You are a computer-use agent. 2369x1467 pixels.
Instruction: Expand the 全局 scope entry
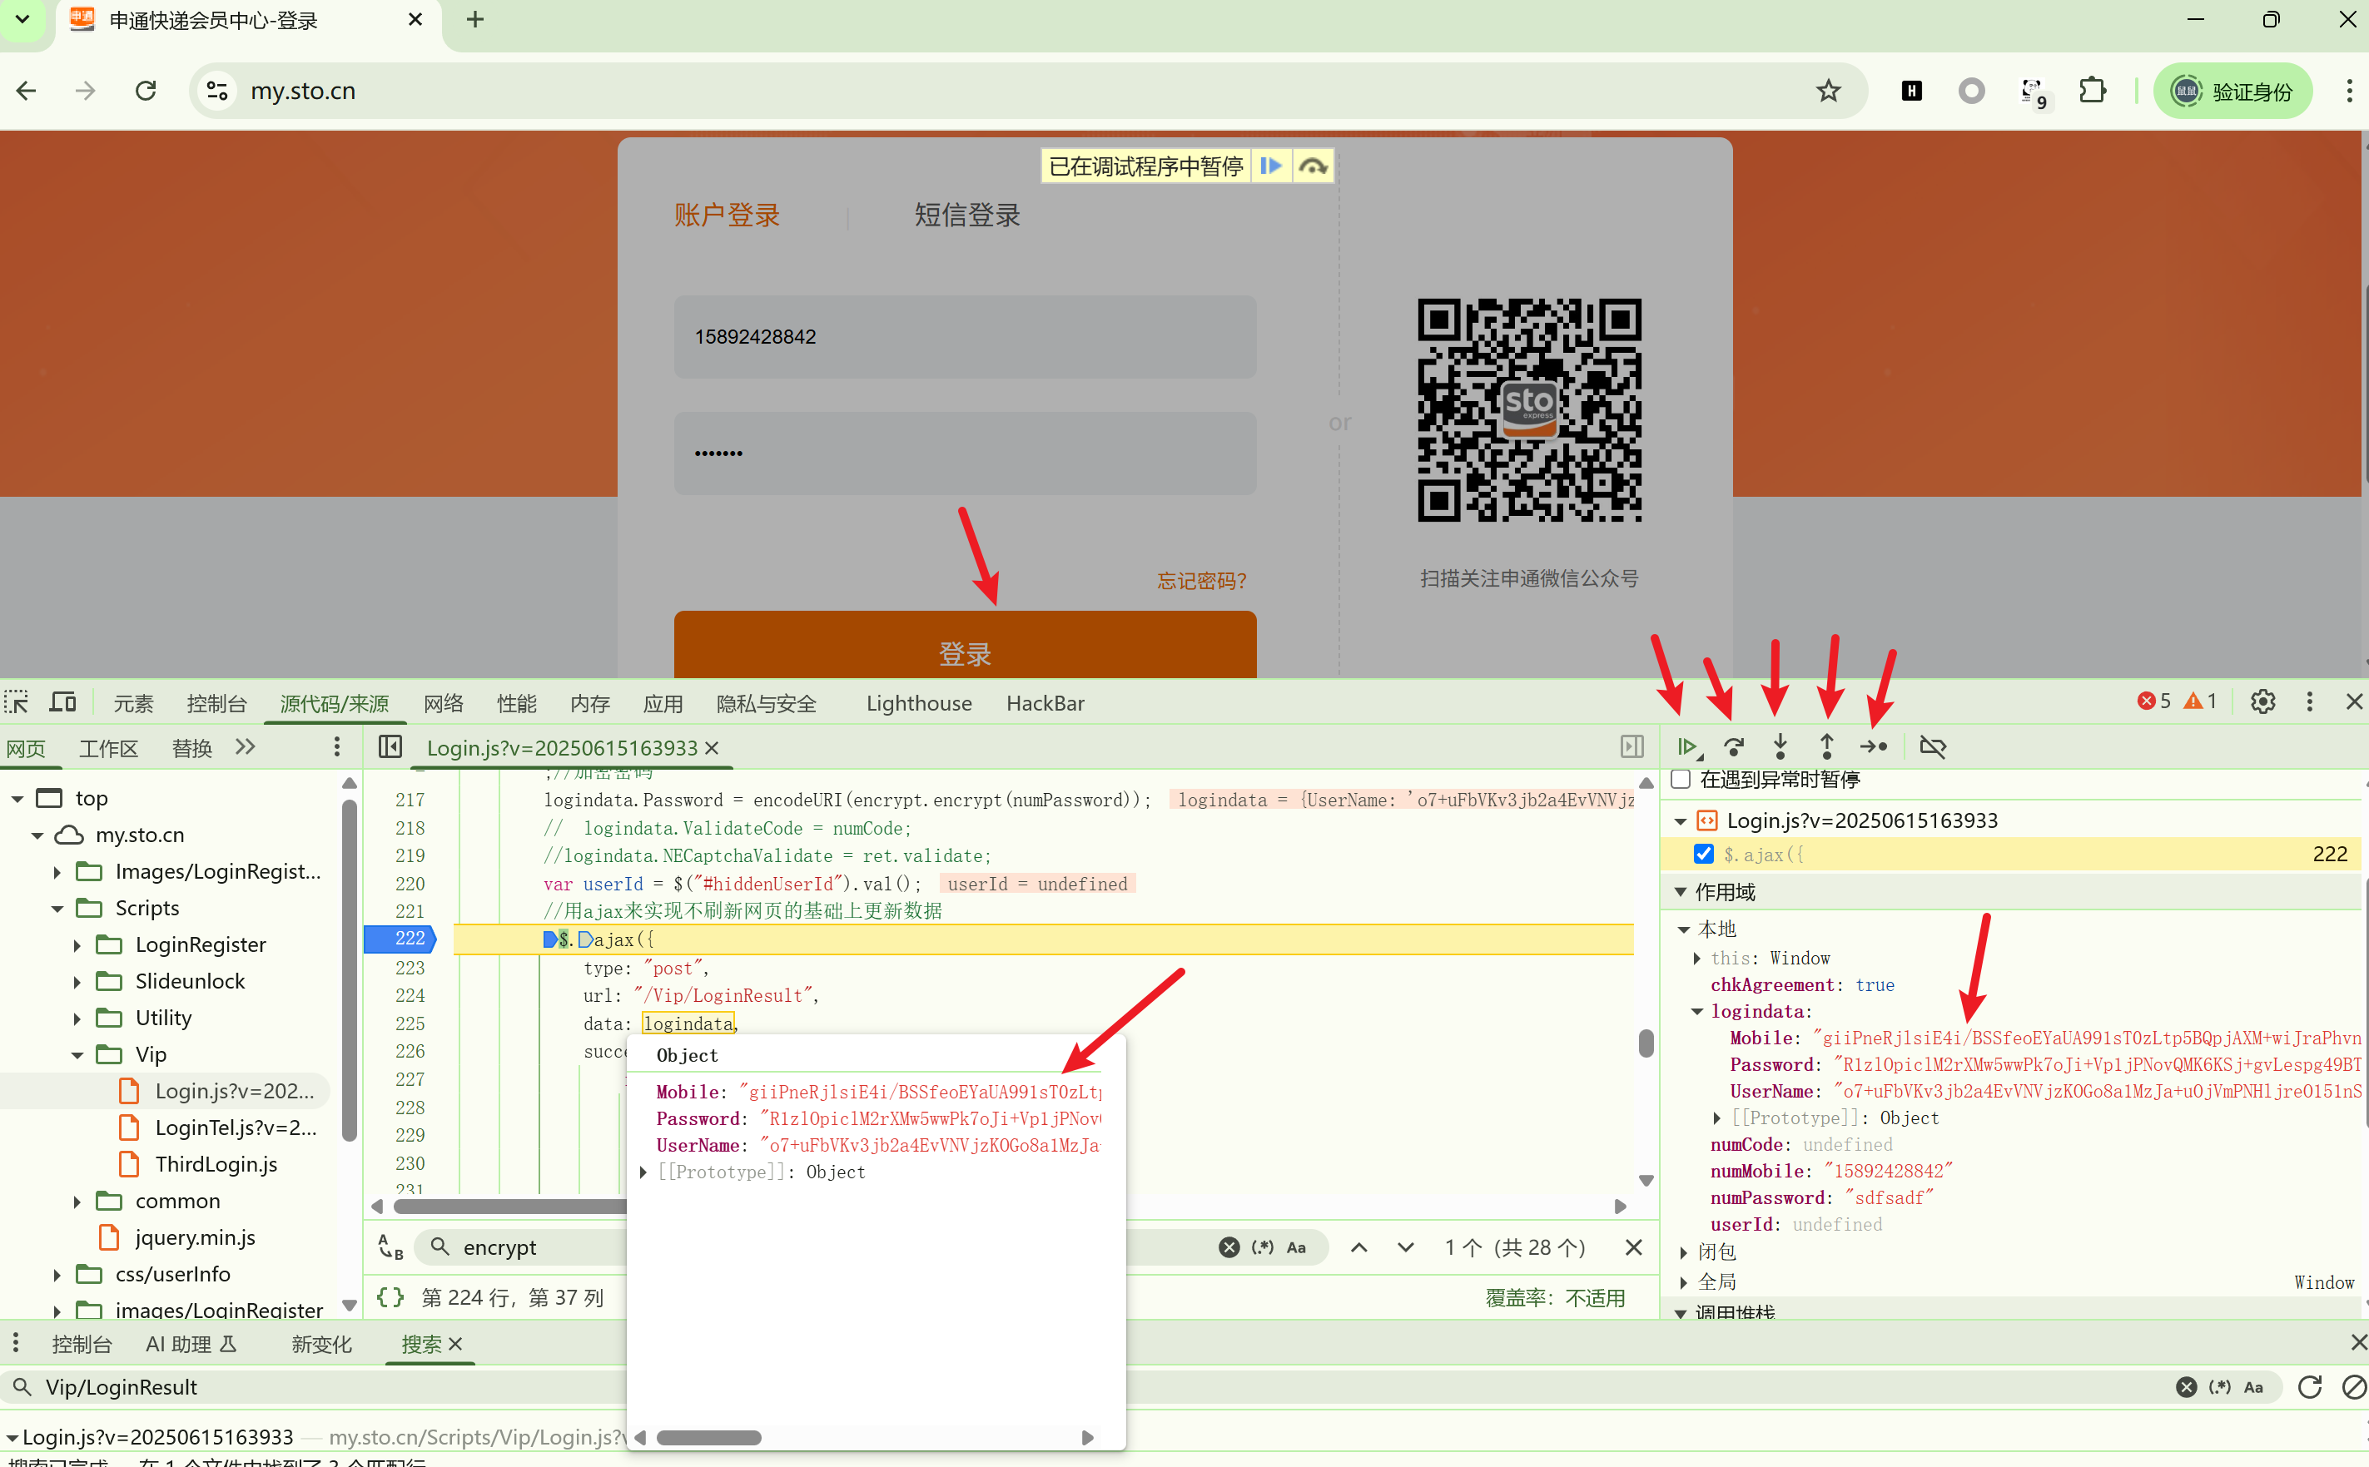click(1686, 1281)
